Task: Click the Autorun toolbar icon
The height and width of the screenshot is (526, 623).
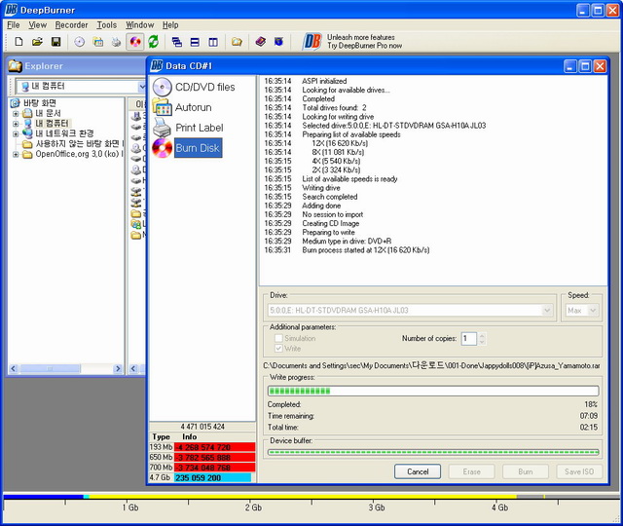Action: [x=97, y=41]
